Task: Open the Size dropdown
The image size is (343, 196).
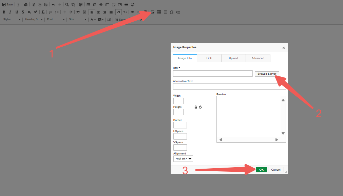Action: 77,19
